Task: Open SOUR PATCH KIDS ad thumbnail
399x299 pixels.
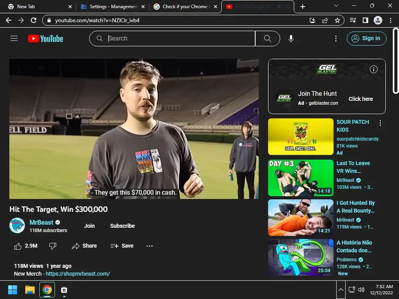Action: (x=300, y=137)
